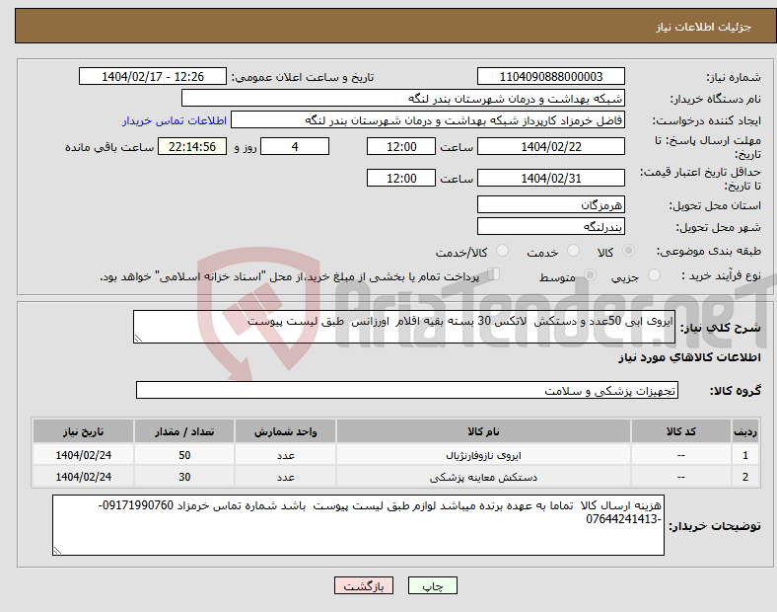Click the need date in row 1
The height and width of the screenshot is (612, 777).
83,455
